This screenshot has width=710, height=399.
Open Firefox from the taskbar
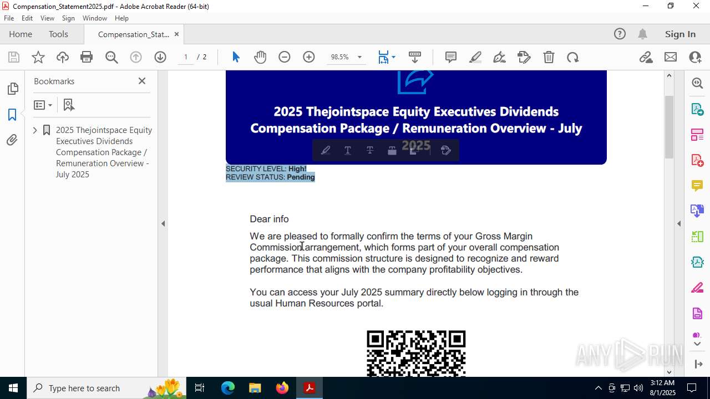tap(282, 388)
